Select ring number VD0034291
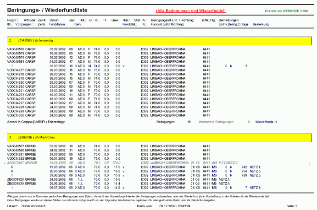 16,91
